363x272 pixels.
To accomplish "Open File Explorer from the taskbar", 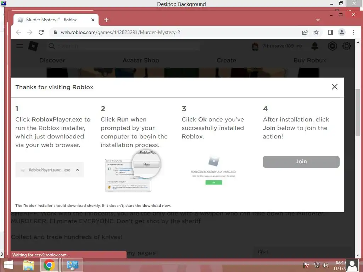I will 29,265.
